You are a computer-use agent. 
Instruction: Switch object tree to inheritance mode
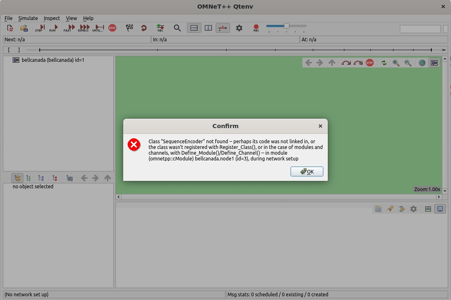coord(41,178)
